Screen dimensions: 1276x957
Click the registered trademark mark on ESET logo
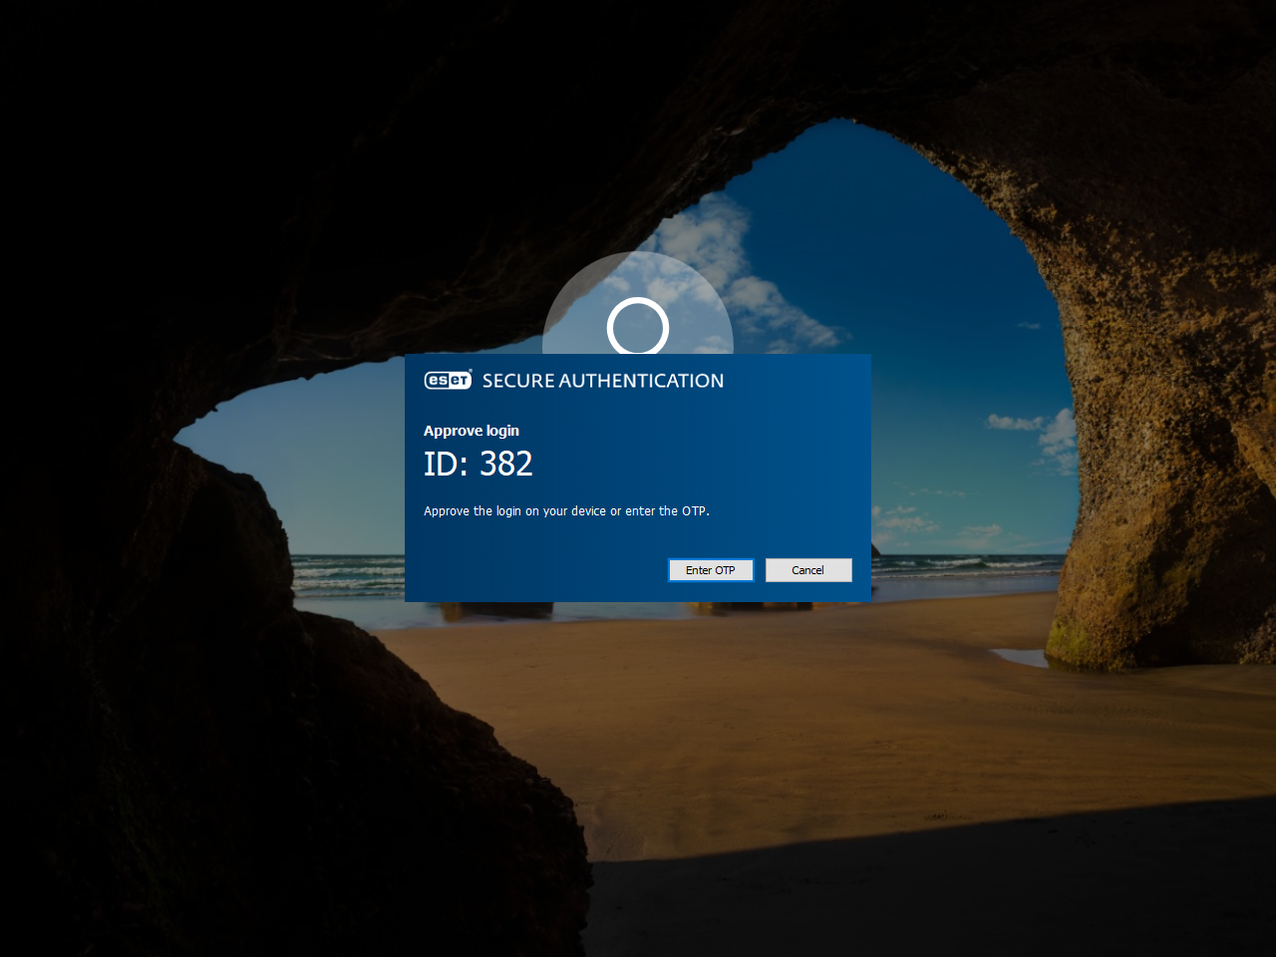point(470,371)
